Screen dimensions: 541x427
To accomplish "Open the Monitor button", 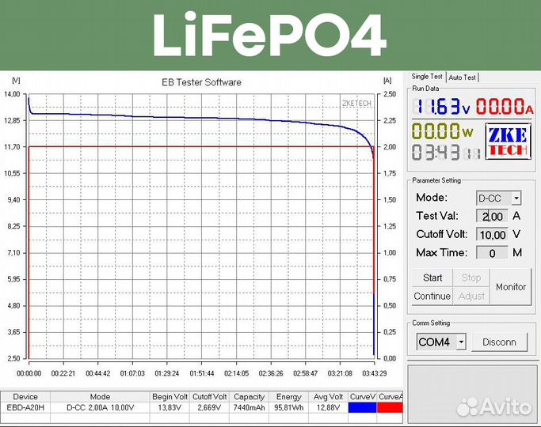I will 510,287.
